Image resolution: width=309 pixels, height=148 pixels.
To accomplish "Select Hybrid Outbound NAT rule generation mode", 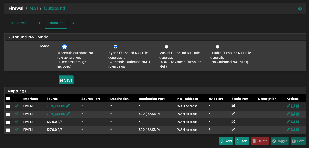I will tap(116, 47).
